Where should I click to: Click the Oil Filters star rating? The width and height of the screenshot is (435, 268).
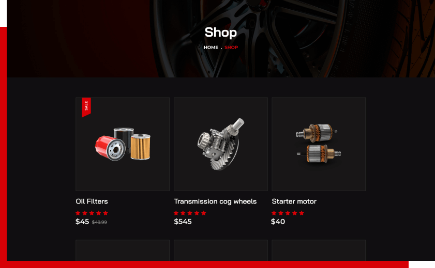coord(92,213)
